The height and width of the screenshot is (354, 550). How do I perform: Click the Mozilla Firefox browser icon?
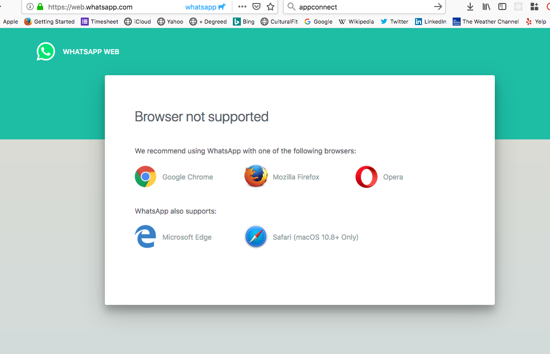(x=255, y=176)
